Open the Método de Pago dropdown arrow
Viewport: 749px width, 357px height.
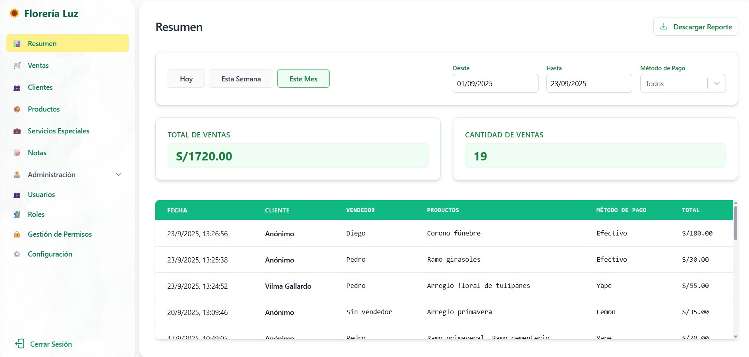click(717, 83)
